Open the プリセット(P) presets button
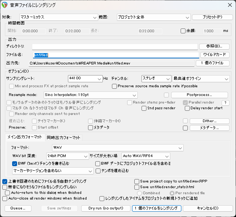This screenshot has height=217, width=236. [x=212, y=17]
